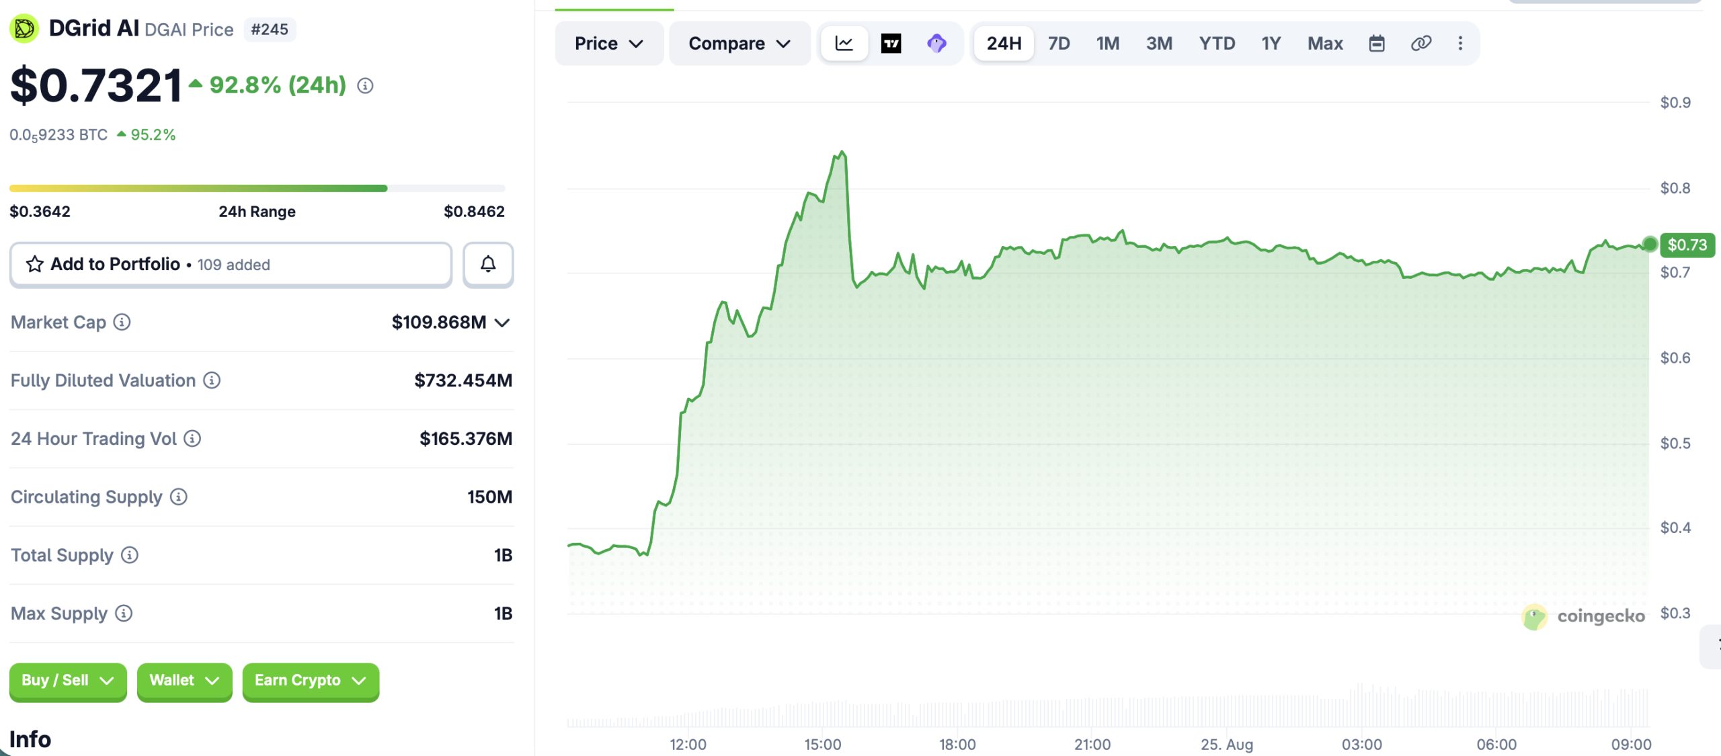The width and height of the screenshot is (1721, 756).
Task: Open the Wallet dropdown
Action: pyautogui.click(x=184, y=681)
